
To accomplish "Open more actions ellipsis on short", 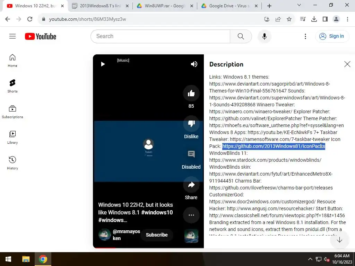I will pyautogui.click(x=191, y=215).
